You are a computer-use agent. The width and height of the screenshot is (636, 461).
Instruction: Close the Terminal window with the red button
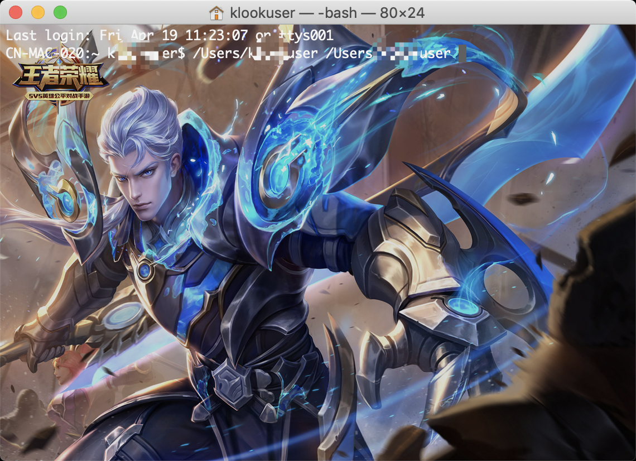[x=16, y=13]
